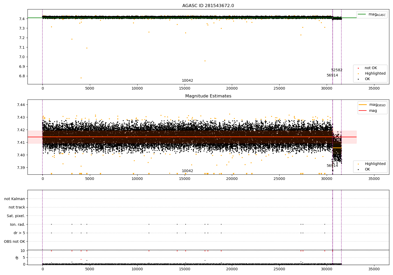Click the 'not Kalman' row label
Screen dimensions: 393x275
pyautogui.click(x=15, y=199)
